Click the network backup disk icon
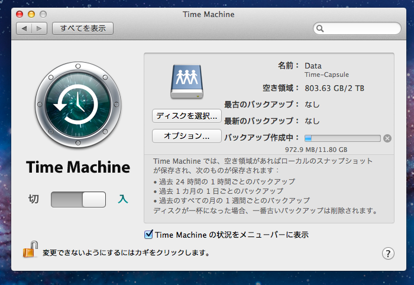The height and width of the screenshot is (285, 414). click(x=187, y=82)
